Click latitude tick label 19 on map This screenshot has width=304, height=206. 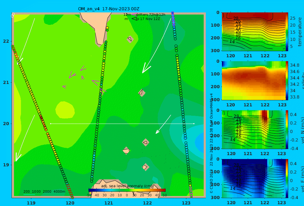6,165
